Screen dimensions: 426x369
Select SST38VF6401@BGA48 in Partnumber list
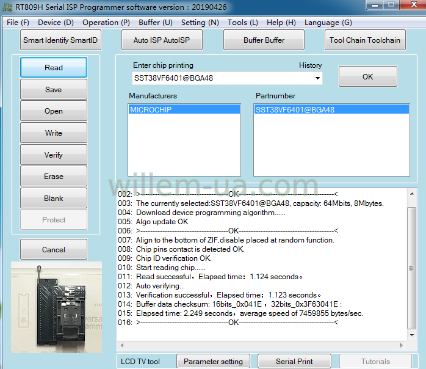[x=331, y=109]
